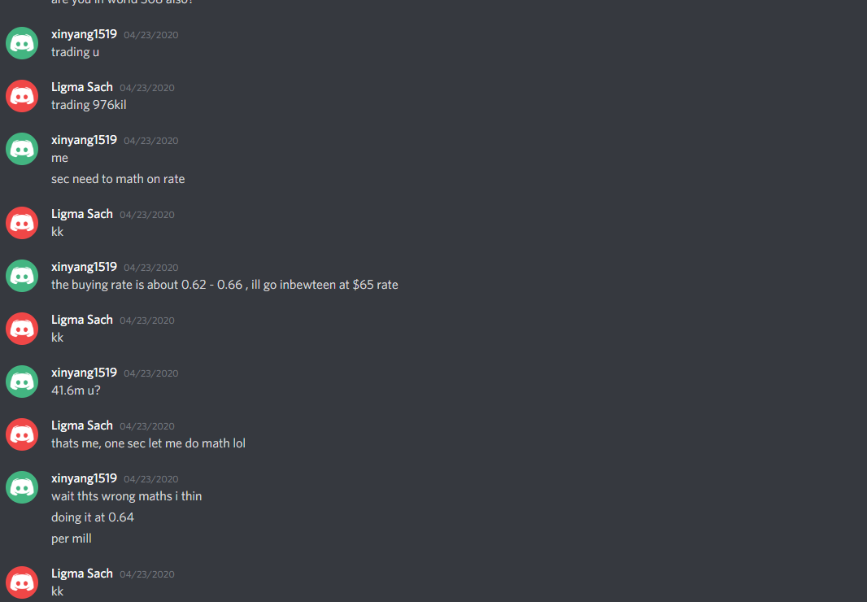Select the "doing it at 0.64" message
The image size is (867, 602).
coord(93,518)
